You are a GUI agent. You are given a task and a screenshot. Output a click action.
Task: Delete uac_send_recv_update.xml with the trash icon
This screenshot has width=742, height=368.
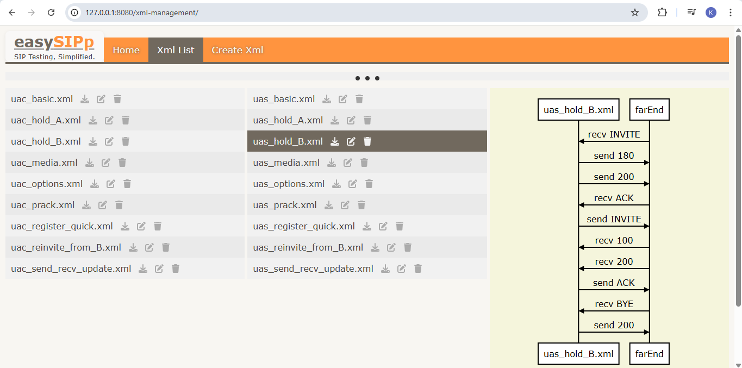point(175,269)
